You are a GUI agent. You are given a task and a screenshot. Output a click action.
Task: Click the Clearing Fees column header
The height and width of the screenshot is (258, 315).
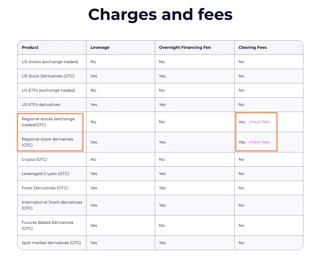tap(253, 47)
